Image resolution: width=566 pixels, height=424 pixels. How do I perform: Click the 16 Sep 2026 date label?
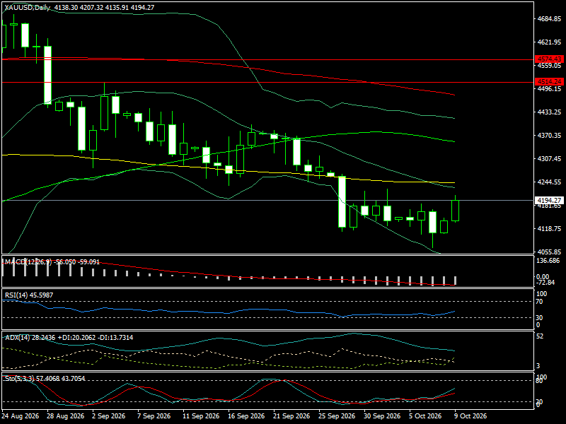coord(246,416)
